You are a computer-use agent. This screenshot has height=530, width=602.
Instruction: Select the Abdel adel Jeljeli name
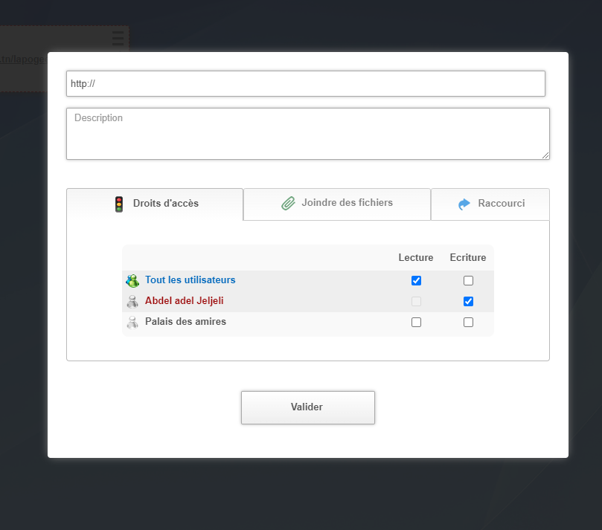point(184,301)
